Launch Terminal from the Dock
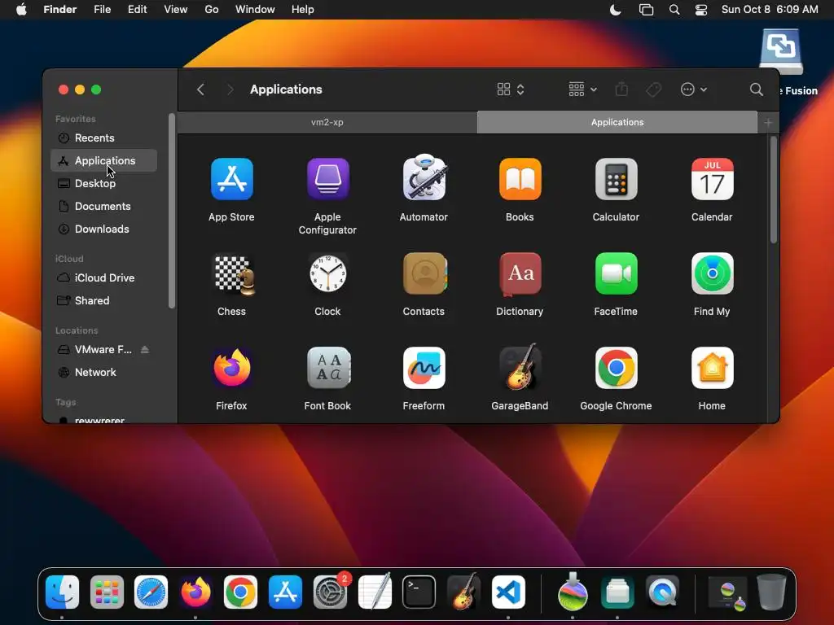The width and height of the screenshot is (834, 625). click(419, 592)
